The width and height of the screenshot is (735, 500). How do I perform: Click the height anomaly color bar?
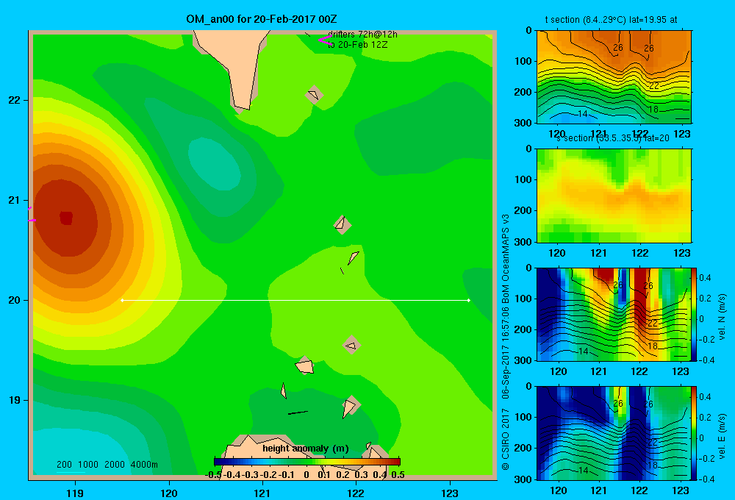307,462
